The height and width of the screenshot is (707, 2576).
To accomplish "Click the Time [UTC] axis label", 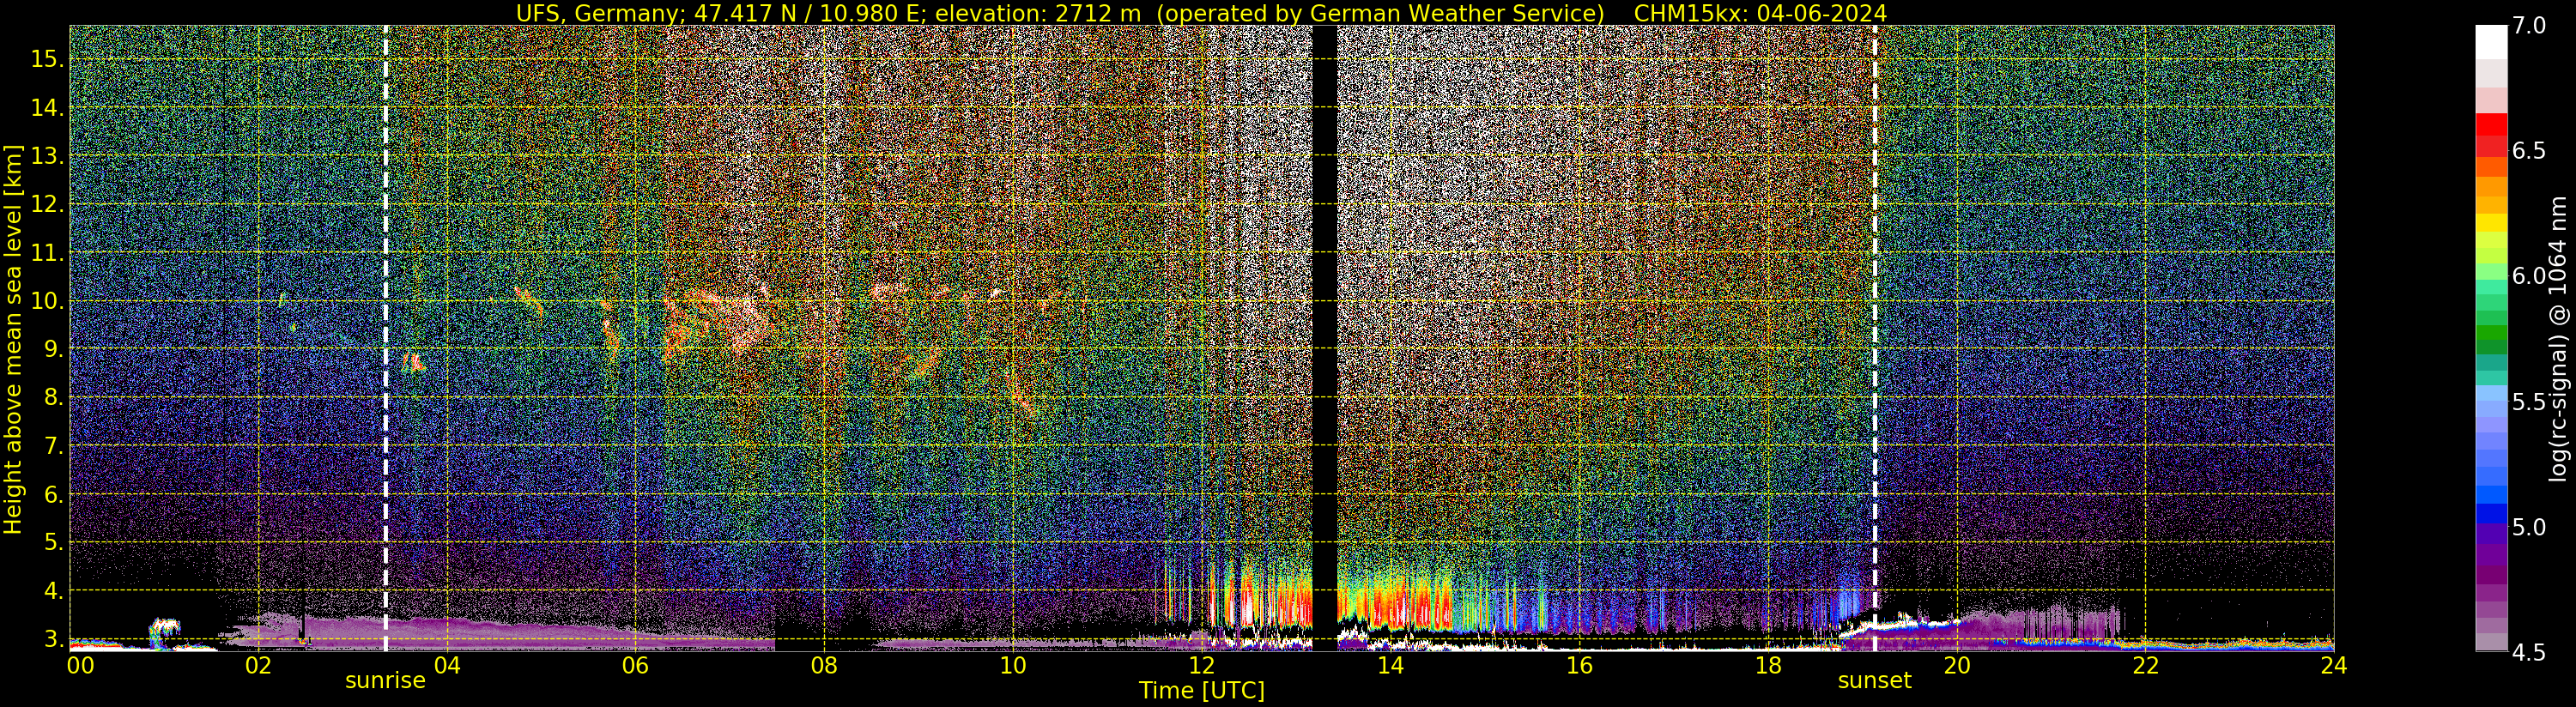I will coord(1202,691).
